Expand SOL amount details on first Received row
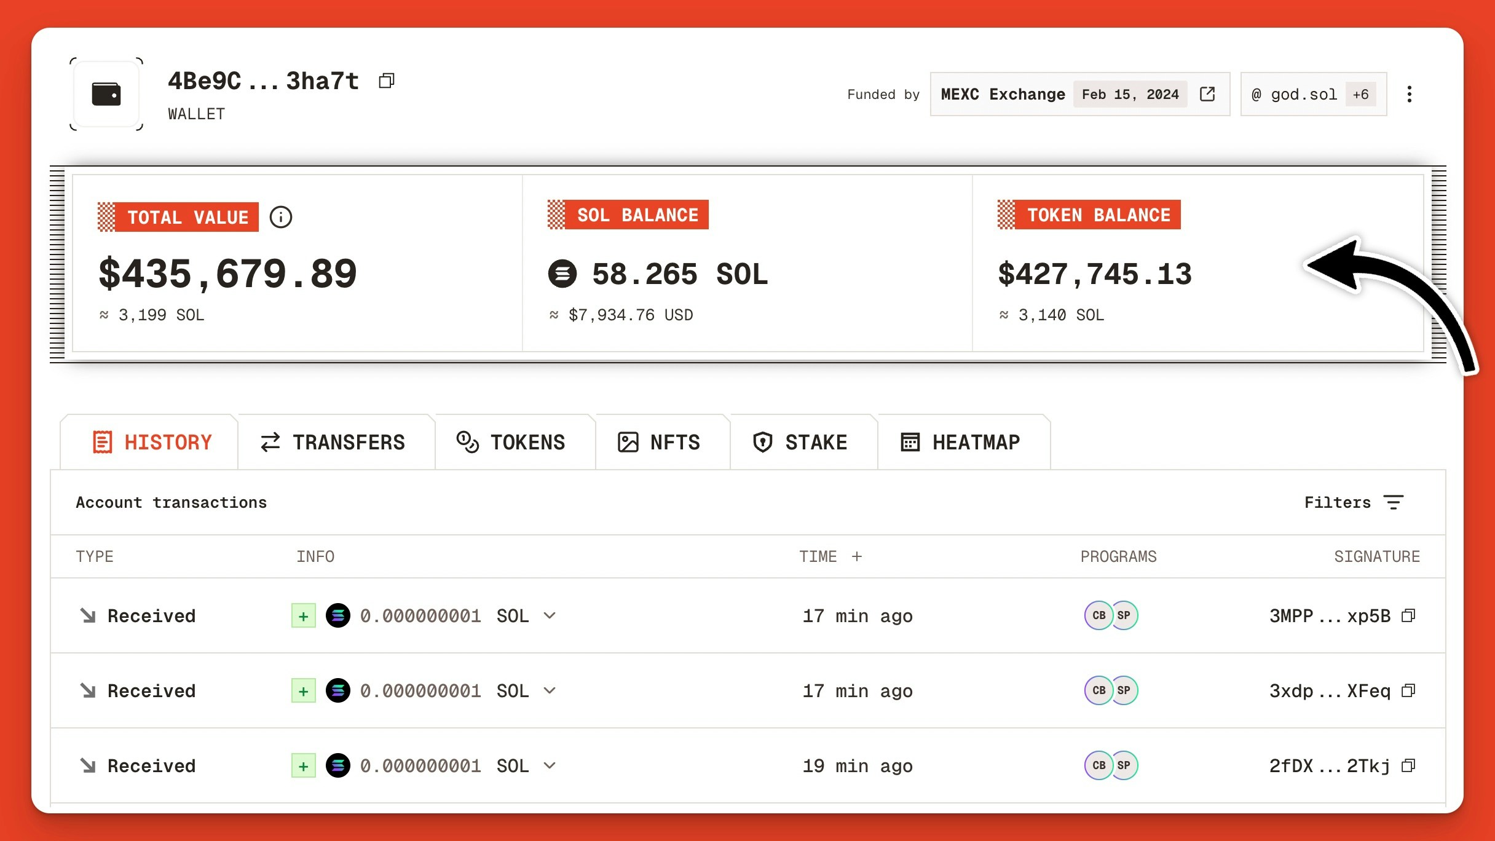 pyautogui.click(x=550, y=615)
